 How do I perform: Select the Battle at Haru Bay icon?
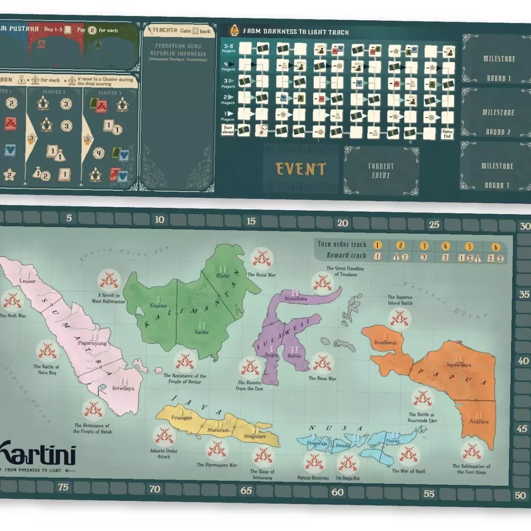tap(46, 351)
